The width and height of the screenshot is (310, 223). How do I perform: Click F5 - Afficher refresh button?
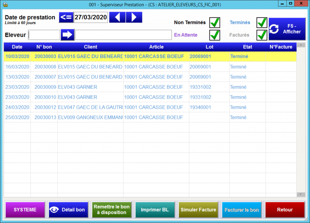tap(285, 29)
